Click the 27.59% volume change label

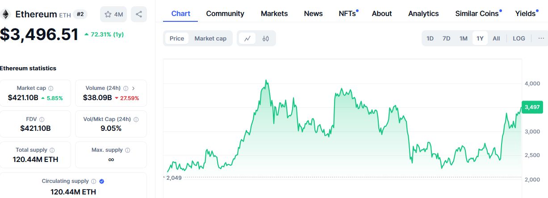point(127,98)
